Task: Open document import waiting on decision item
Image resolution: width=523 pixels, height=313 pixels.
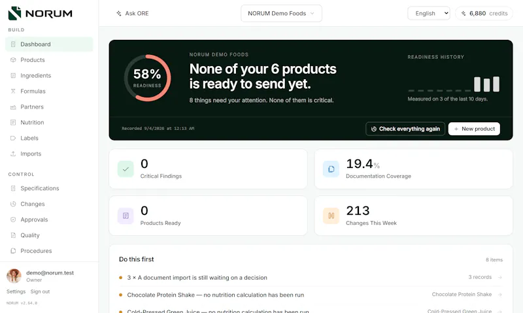Action: (x=311, y=277)
